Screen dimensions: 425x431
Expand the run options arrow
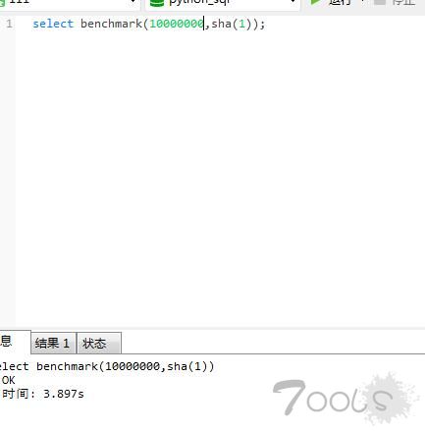click(x=362, y=2)
